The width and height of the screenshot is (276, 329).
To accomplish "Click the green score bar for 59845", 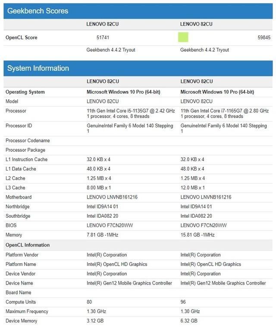I will (x=183, y=37).
